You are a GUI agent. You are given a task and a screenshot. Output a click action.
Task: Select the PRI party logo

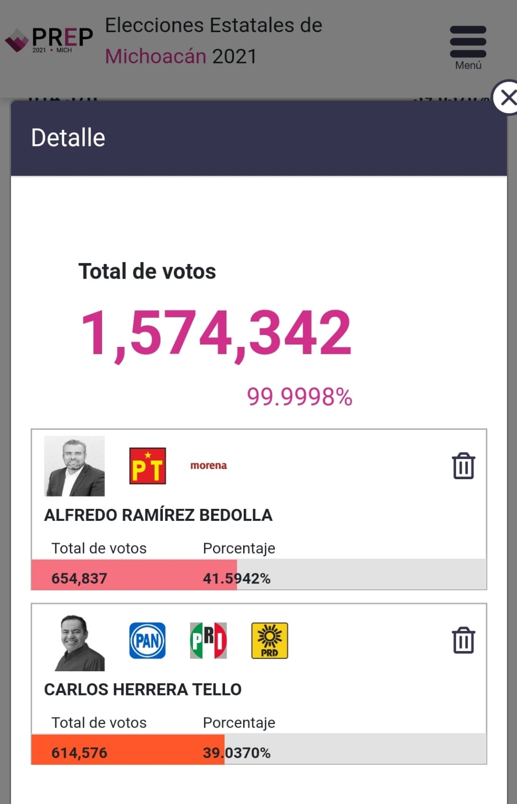[x=209, y=641]
